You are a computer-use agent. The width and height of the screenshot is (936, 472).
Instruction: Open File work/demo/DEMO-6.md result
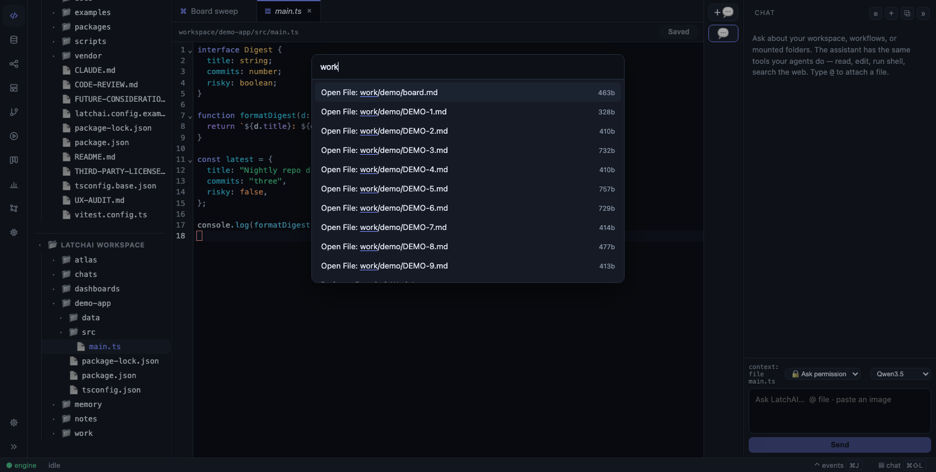click(467, 208)
